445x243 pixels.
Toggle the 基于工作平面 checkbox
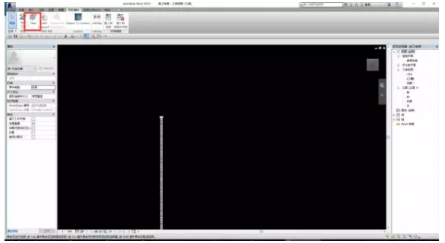pyautogui.click(x=33, y=119)
